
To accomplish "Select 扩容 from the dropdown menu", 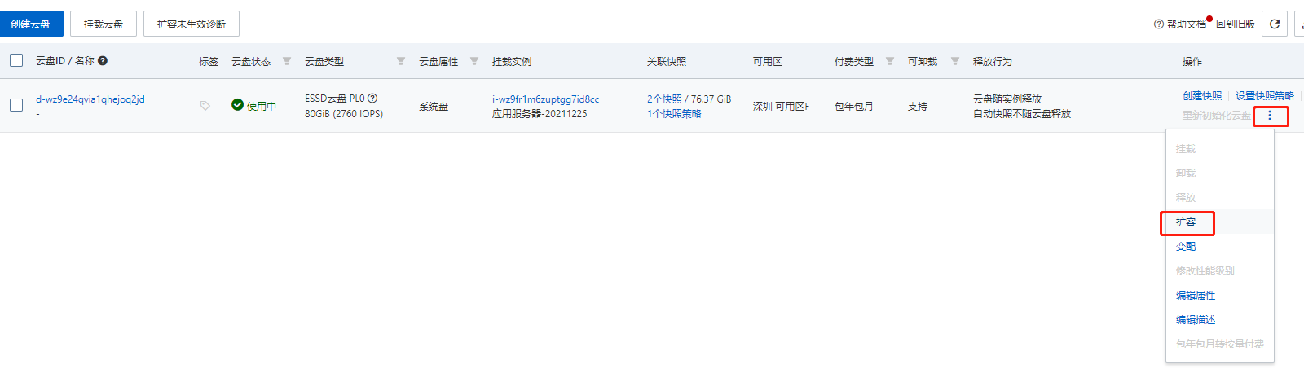I will pyautogui.click(x=1186, y=222).
